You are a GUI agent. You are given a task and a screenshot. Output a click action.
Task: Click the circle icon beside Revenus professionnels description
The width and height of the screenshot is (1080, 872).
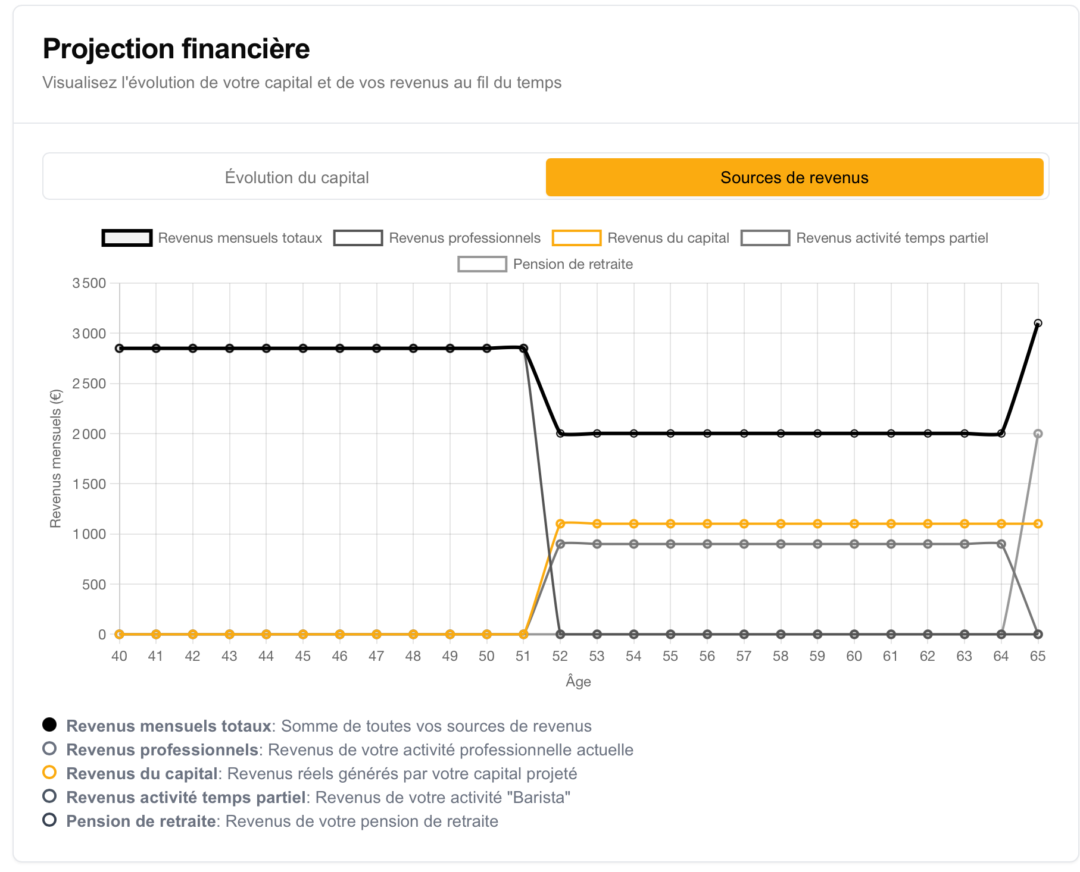point(49,748)
